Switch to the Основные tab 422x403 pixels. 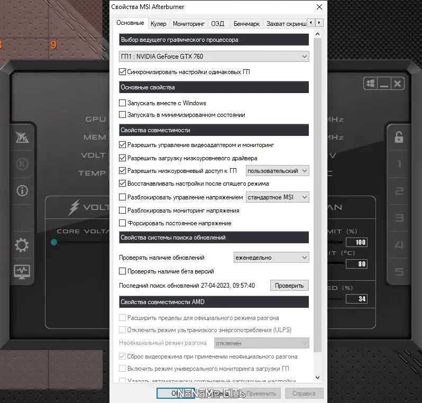point(130,23)
